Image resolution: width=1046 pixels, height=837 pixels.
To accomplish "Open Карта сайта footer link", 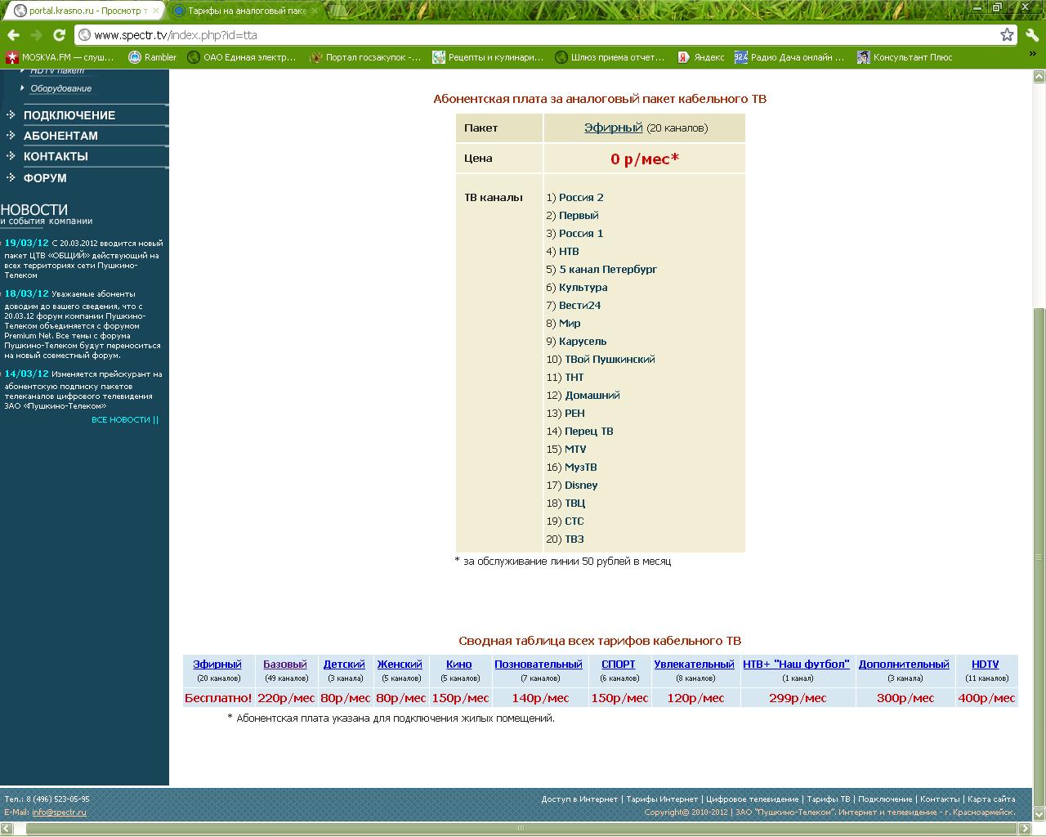I will 991,799.
